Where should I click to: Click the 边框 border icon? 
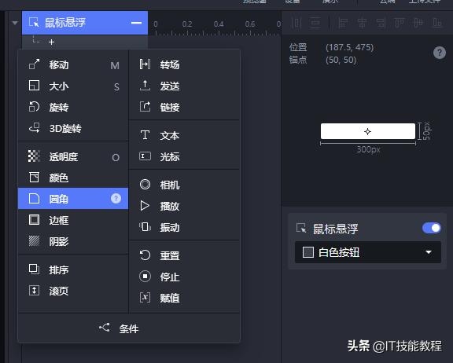point(34,220)
